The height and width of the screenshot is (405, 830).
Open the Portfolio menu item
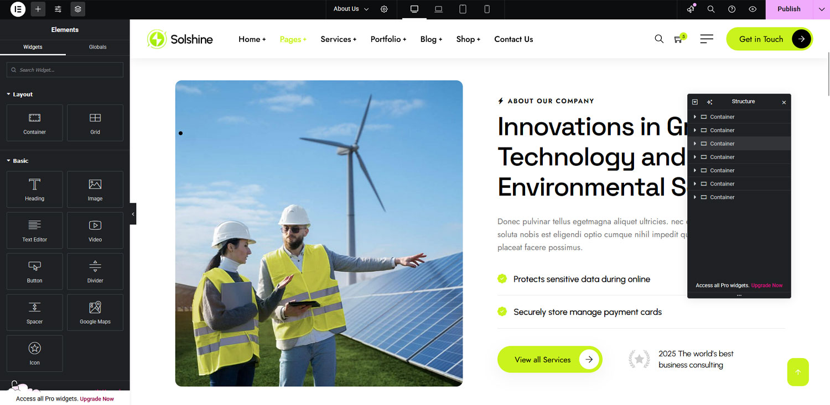tap(388, 39)
